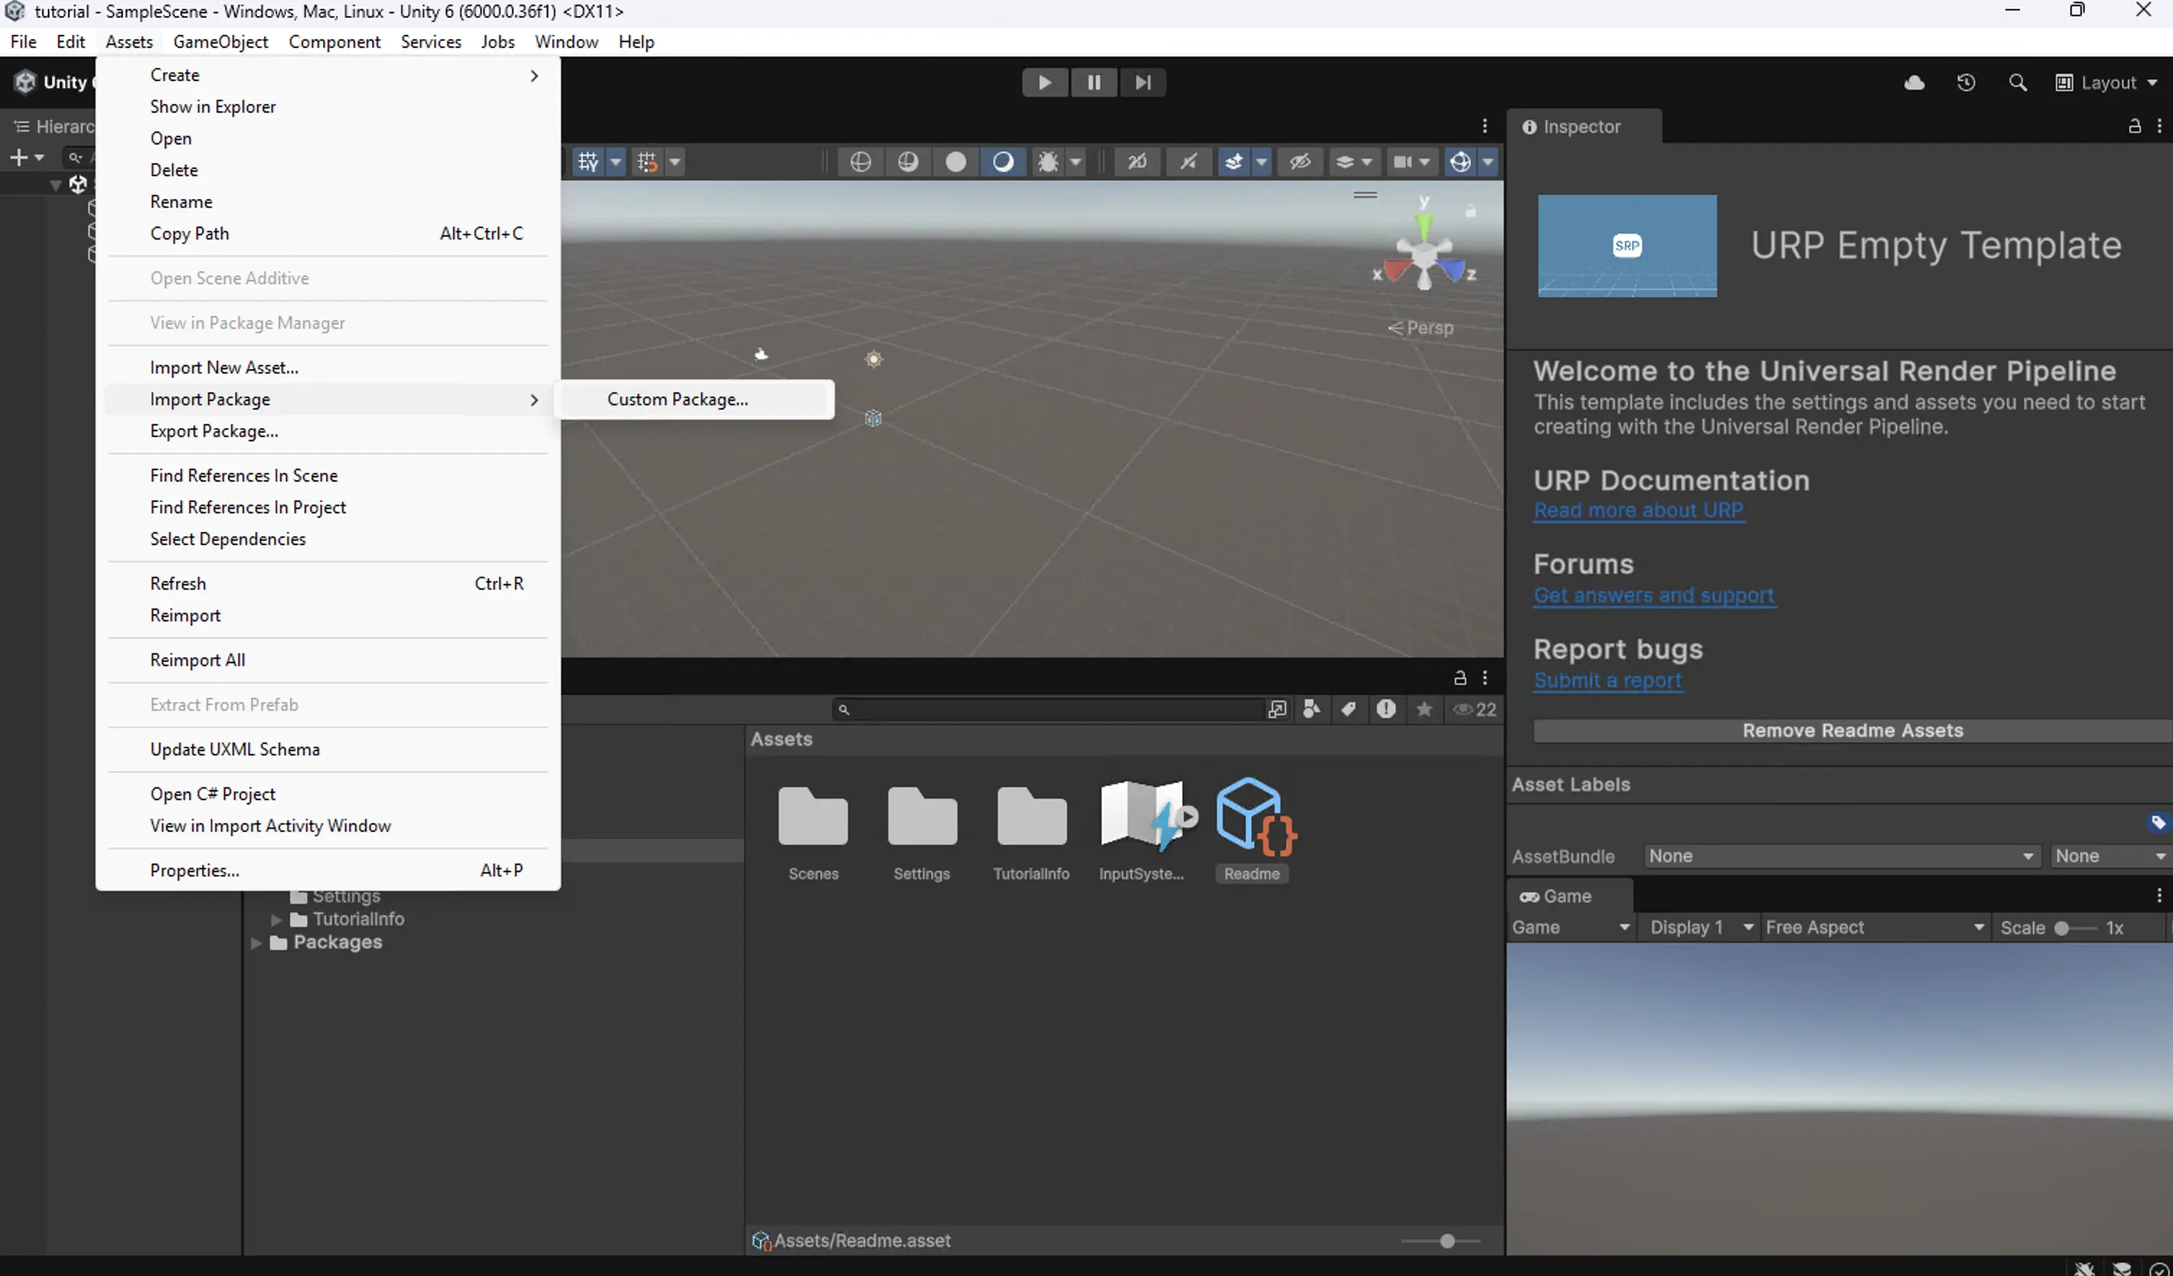Open the Read more about URP link
2173x1276 pixels.
pyautogui.click(x=1638, y=510)
